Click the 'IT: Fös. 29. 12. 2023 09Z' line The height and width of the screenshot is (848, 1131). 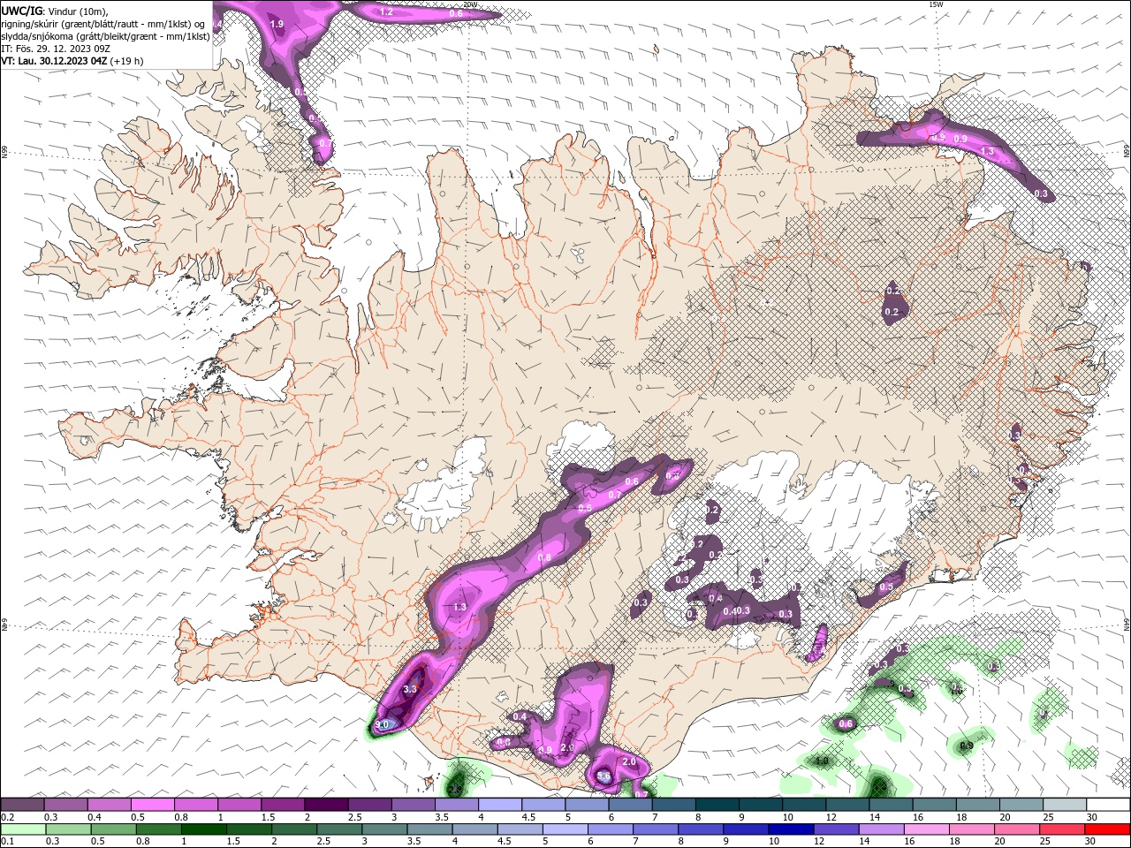click(57, 49)
